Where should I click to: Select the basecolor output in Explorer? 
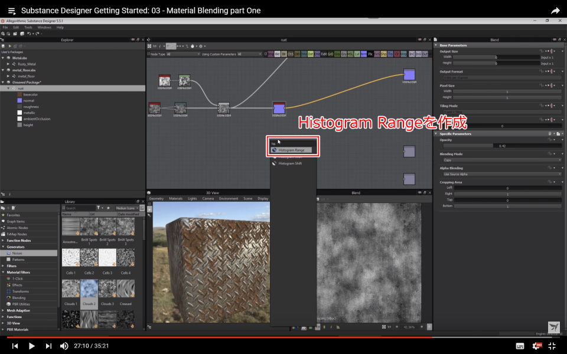[x=30, y=94]
